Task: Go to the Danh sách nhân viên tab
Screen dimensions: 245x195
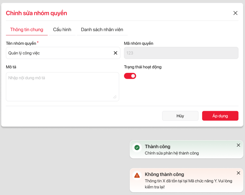Action: tap(102, 30)
